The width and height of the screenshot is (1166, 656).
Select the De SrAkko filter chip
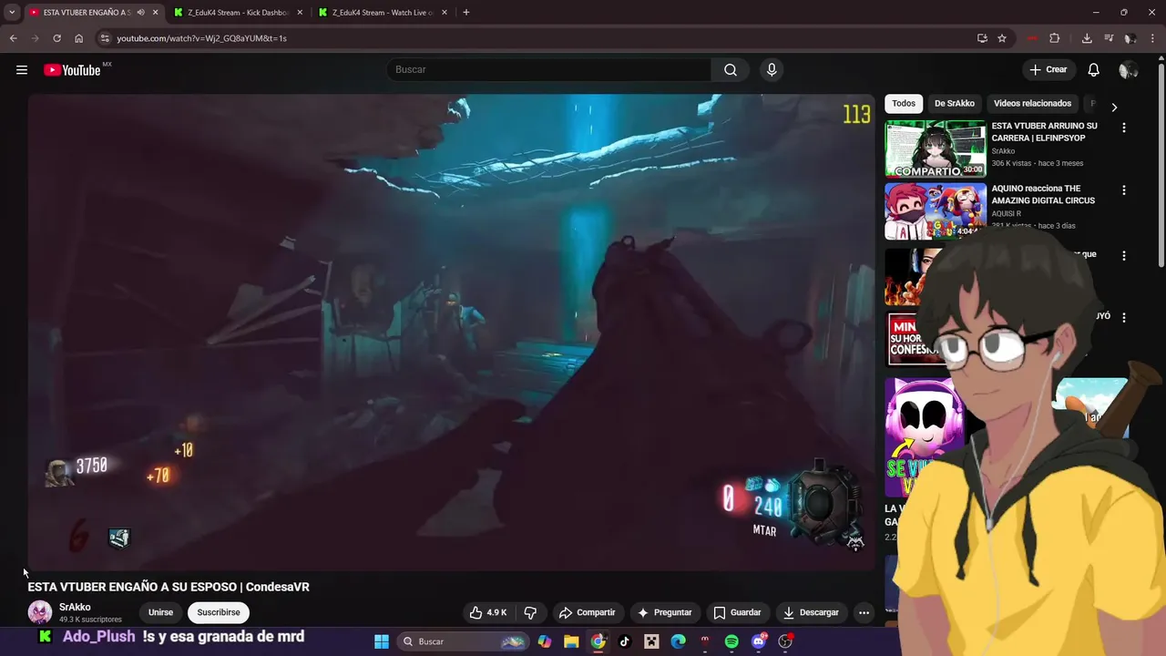(x=955, y=104)
